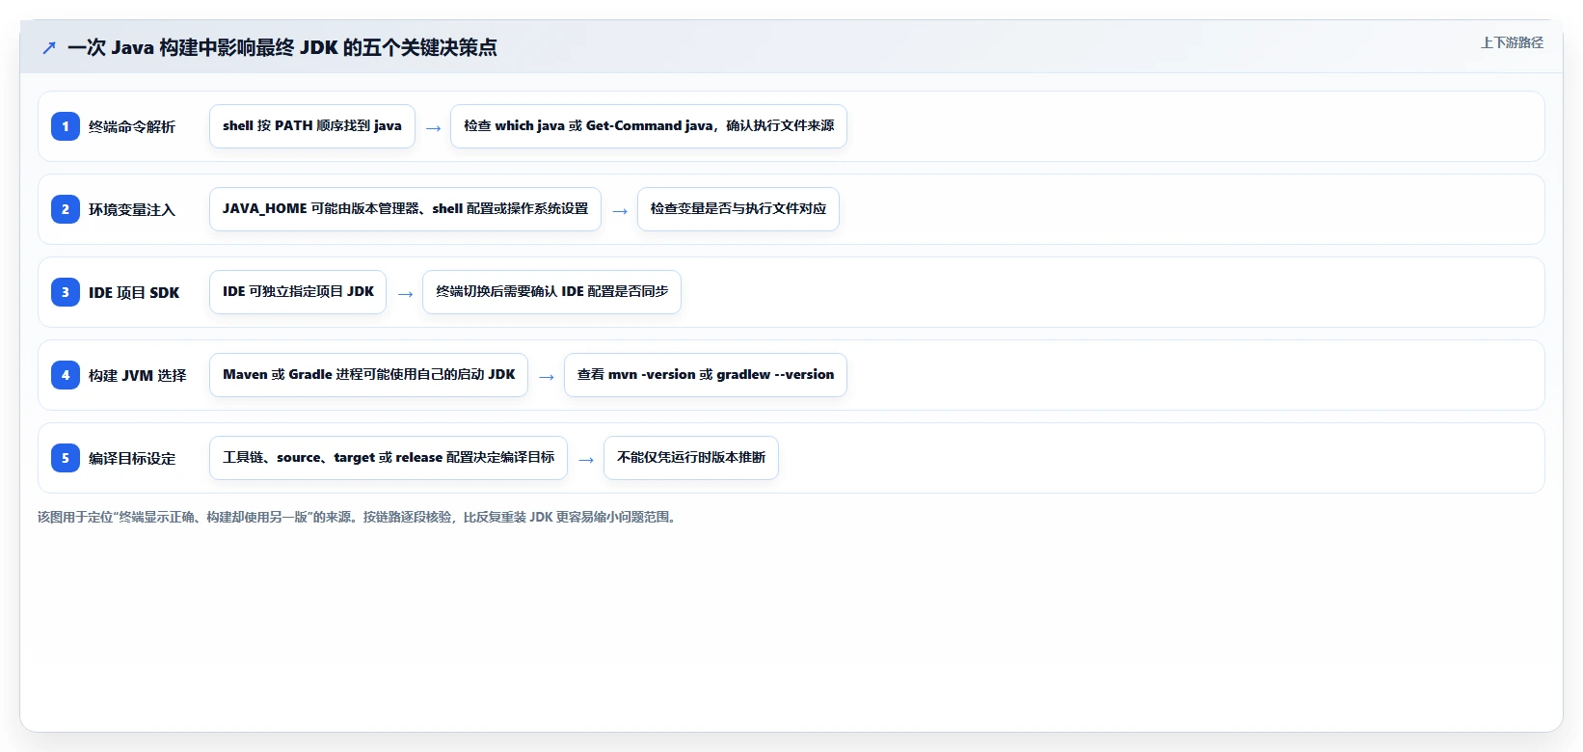The height and width of the screenshot is (752, 1583).
Task: Click the box JAVA_HOME 可能由版本管理器
Action: [x=405, y=209]
